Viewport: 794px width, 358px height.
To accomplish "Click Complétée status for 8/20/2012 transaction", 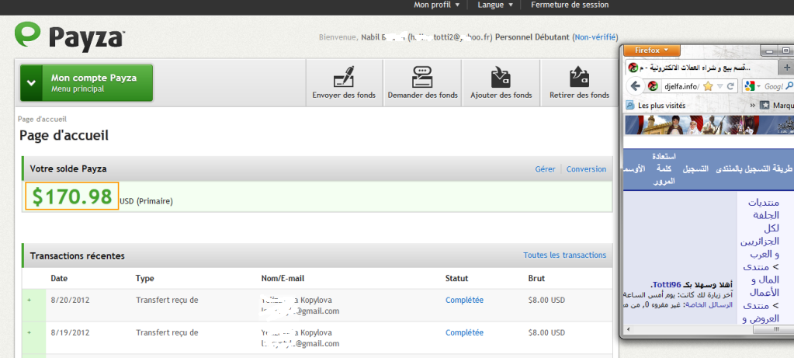I will point(464,301).
